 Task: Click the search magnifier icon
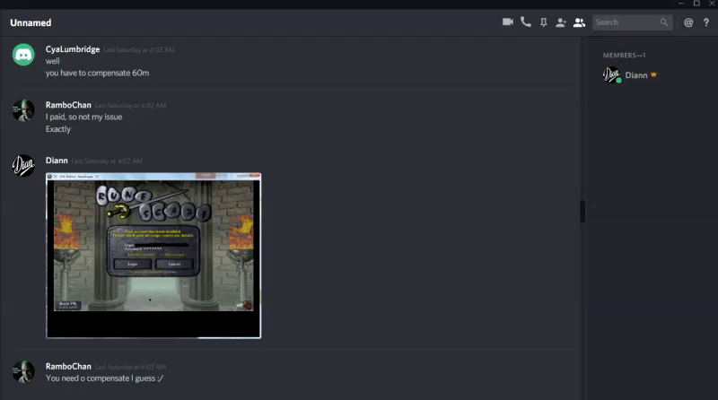click(664, 22)
